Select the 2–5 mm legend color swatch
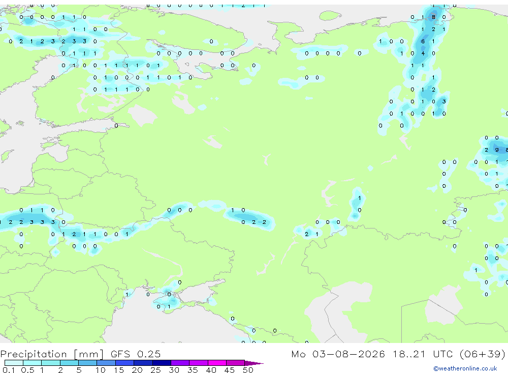This screenshot has height=373, width=508. 69,363
